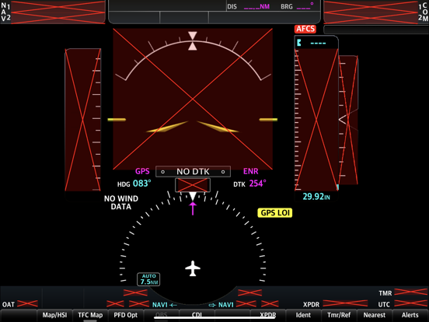429x322 pixels.
Task: Open the PFD Opt softkey
Action: (x=126, y=315)
